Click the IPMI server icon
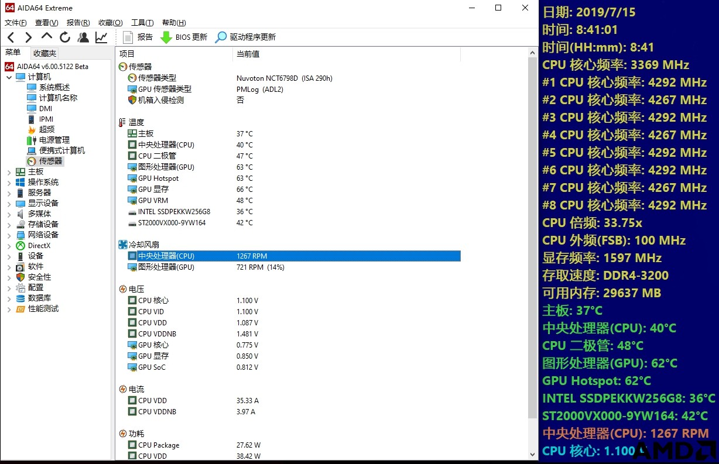Image resolution: width=719 pixels, height=464 pixels. 32,119
